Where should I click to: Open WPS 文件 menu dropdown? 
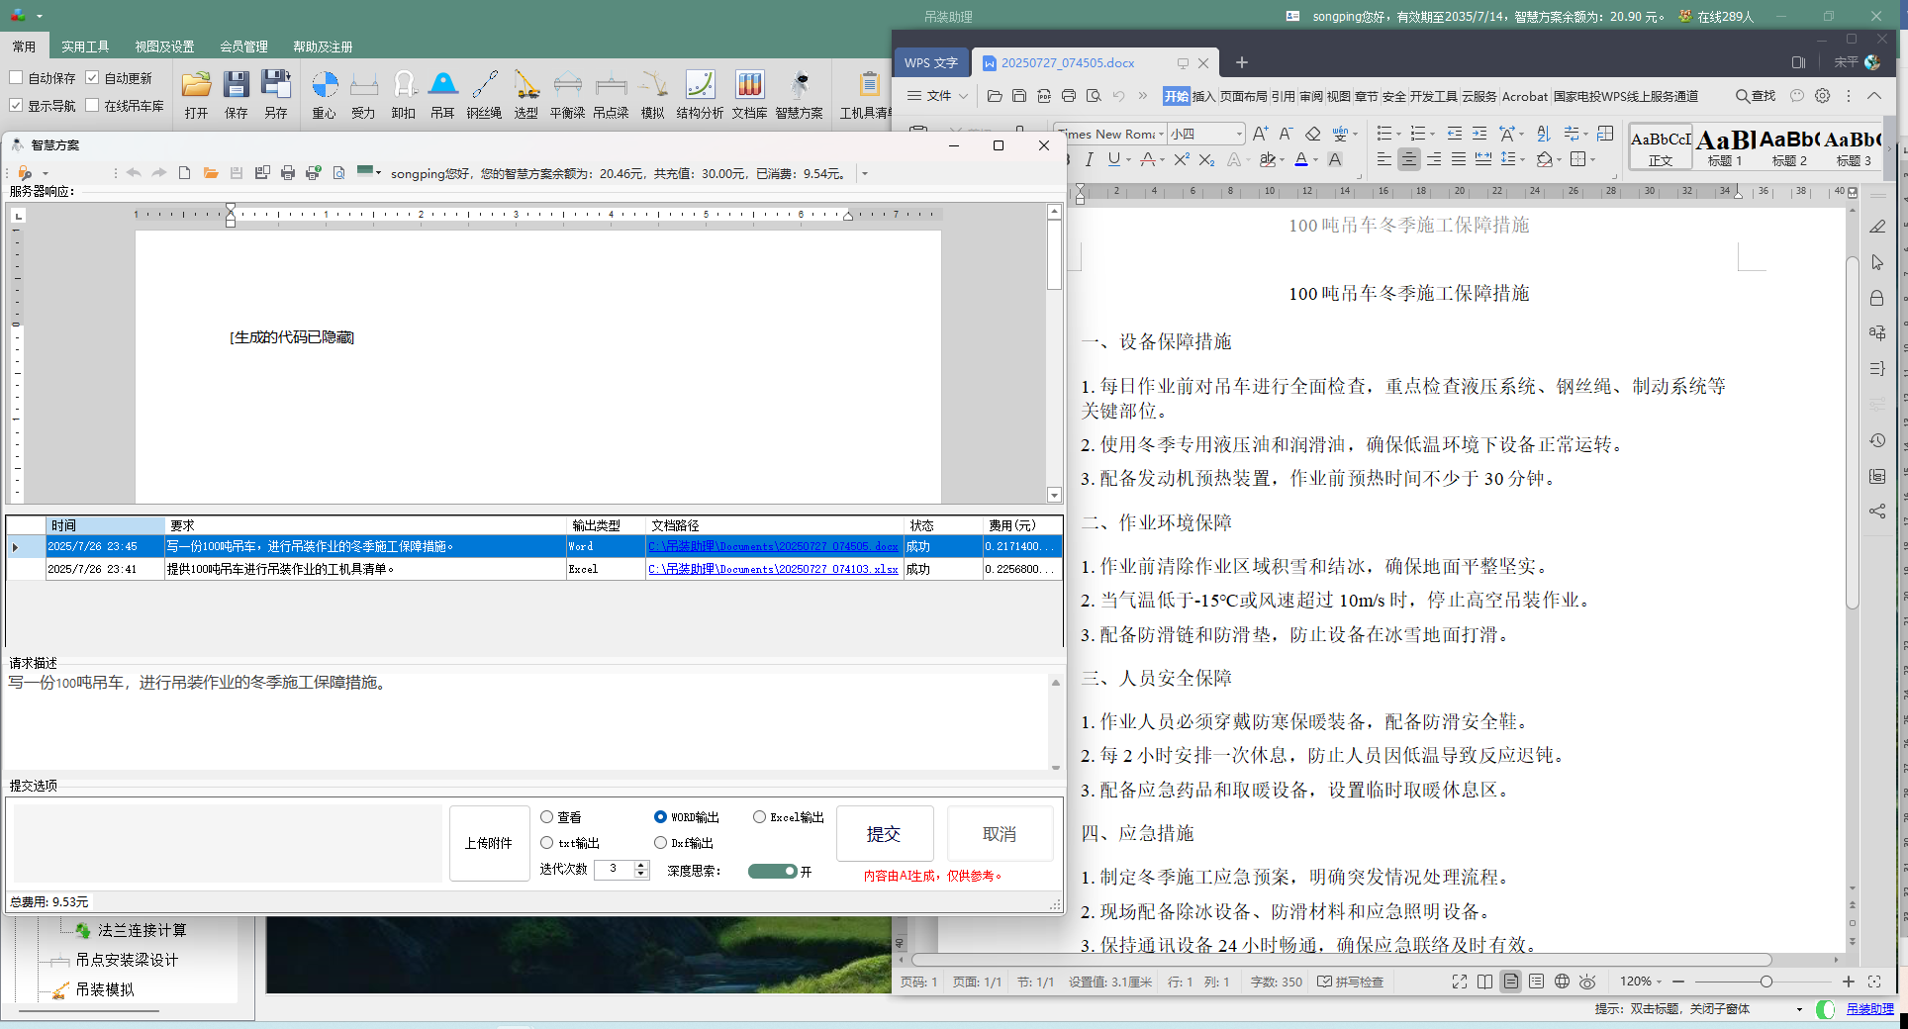tap(938, 96)
